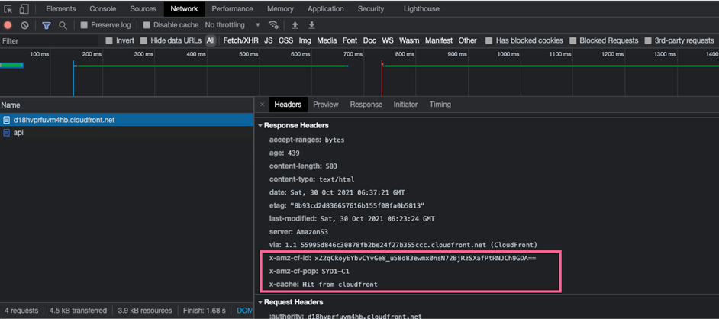Screen dimensions: 719x319
Task: Focus the Filter text input
Action: (50, 40)
